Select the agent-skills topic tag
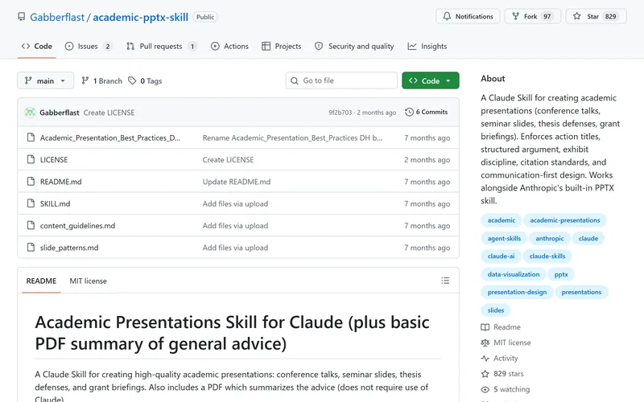The width and height of the screenshot is (644, 402). tap(504, 238)
